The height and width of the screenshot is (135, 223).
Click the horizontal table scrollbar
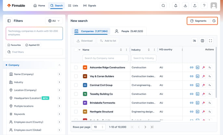[x=116, y=121]
